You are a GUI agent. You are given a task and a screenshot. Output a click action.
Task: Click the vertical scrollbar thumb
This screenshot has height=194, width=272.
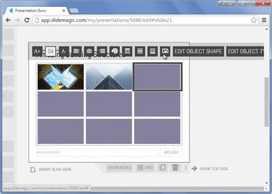point(267,102)
